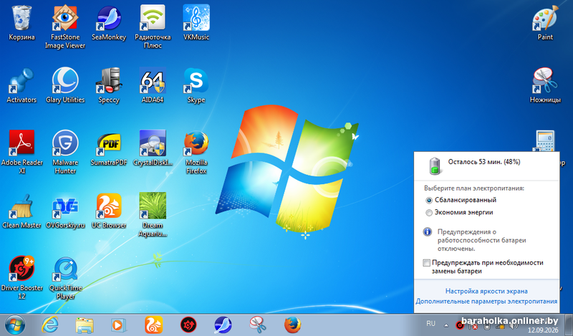Open the Корзина recycle bin icon

21,23
